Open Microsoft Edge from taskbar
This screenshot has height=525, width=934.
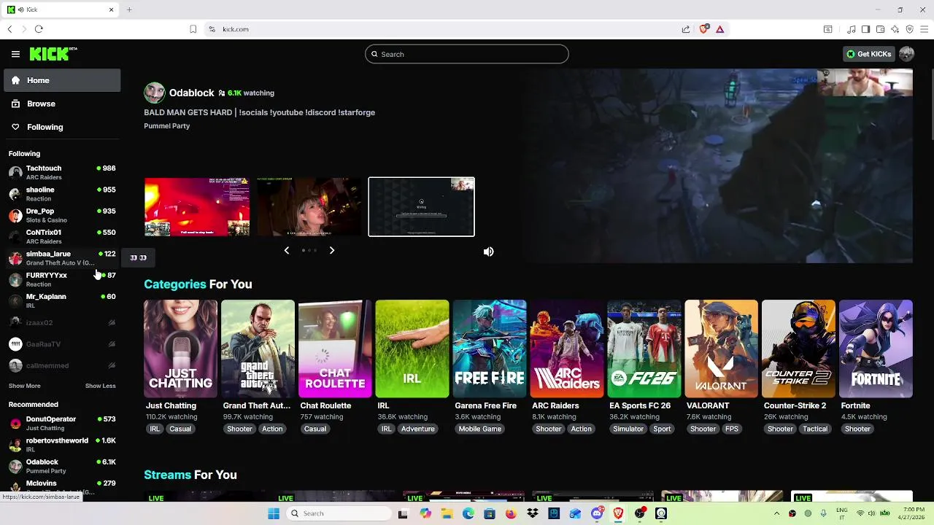point(468,513)
